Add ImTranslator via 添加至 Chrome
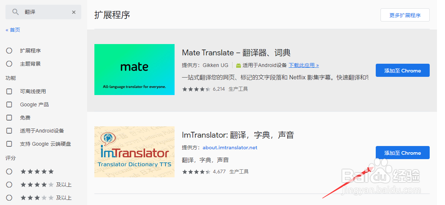 point(402,153)
